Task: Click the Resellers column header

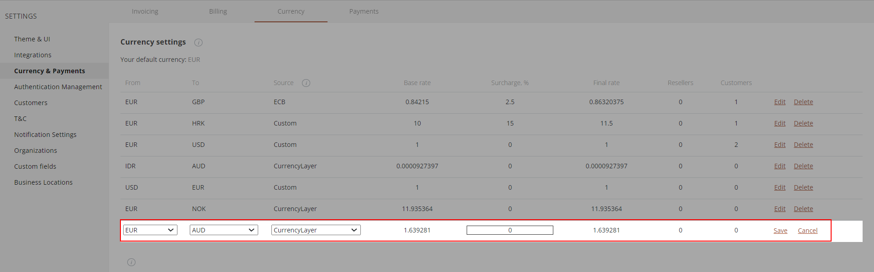Action: click(680, 83)
